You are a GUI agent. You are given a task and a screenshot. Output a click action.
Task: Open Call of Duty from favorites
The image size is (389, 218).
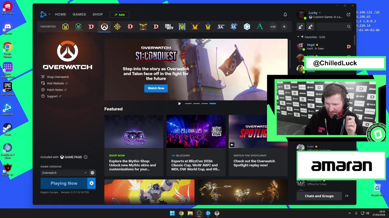point(169,27)
